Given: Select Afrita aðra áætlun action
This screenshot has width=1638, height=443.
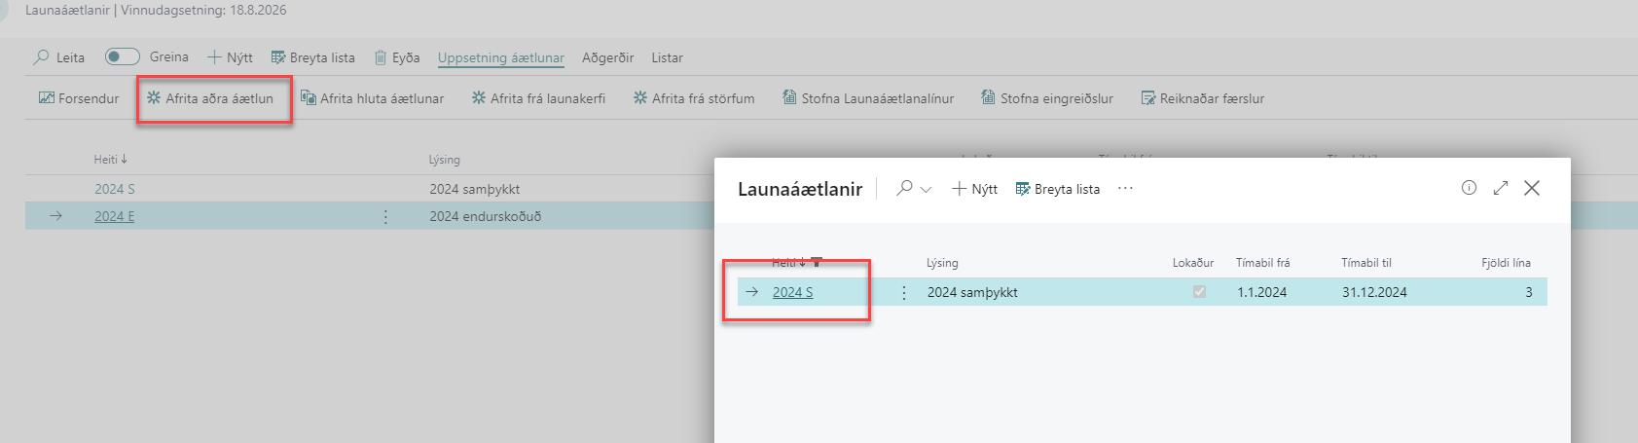Looking at the screenshot, I should [x=210, y=98].
